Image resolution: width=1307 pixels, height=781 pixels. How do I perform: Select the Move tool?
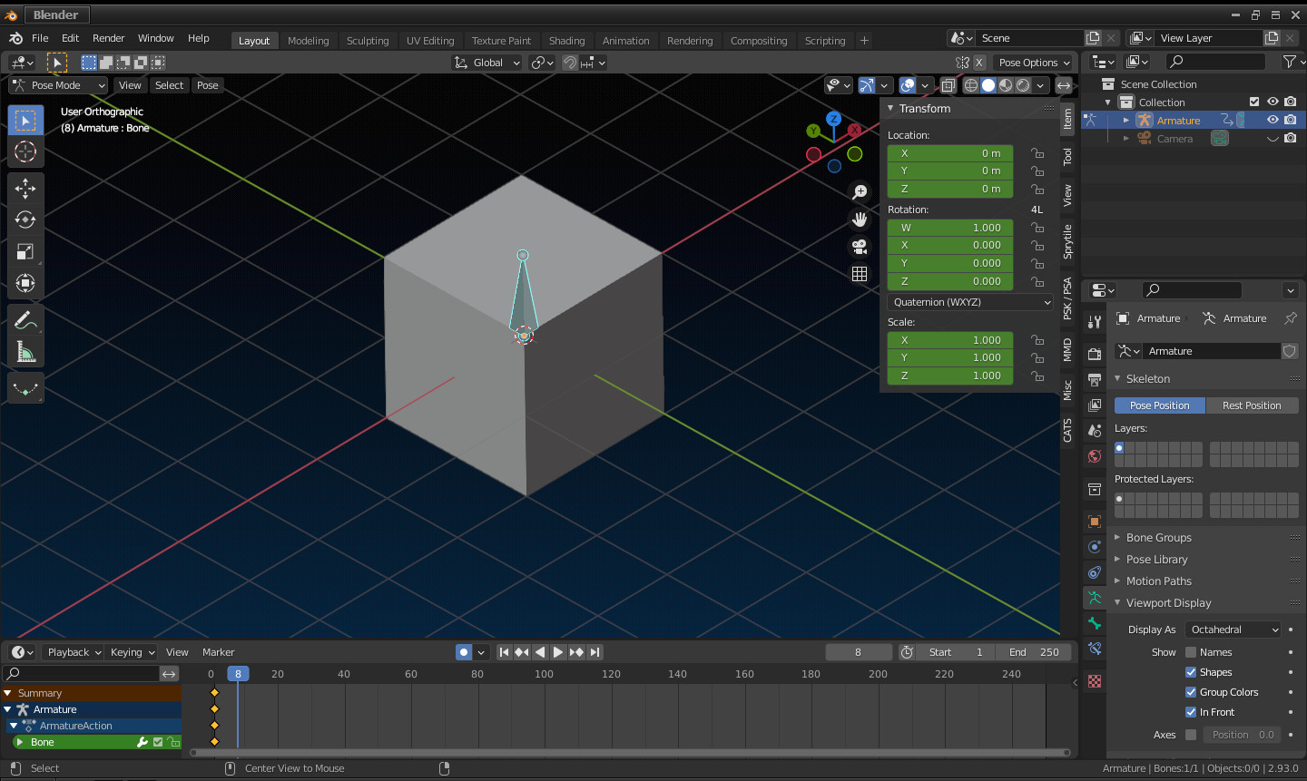point(25,188)
